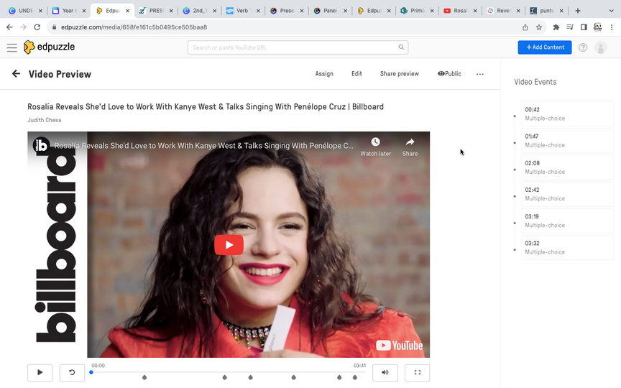Open Chrome's three-dot menu
Image resolution: width=621 pixels, height=388 pixels.
612,27
